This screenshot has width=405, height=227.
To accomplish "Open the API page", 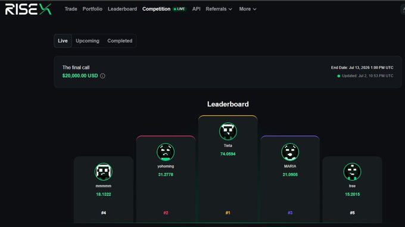I will pyautogui.click(x=197, y=9).
